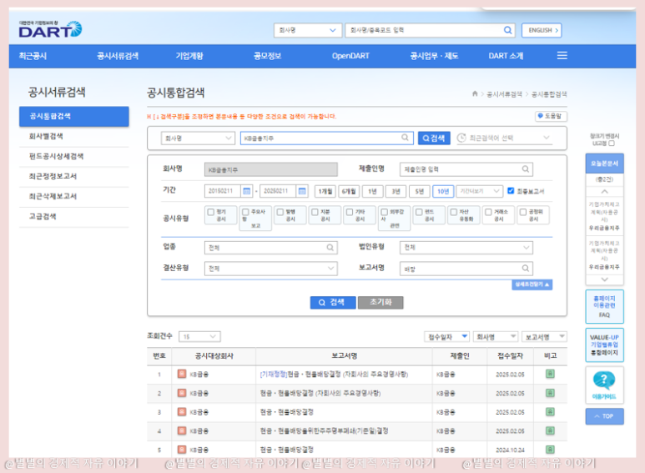The height and width of the screenshot is (473, 645).
Task: Open the 법인유형 전체 dropdown
Action: pos(466,248)
